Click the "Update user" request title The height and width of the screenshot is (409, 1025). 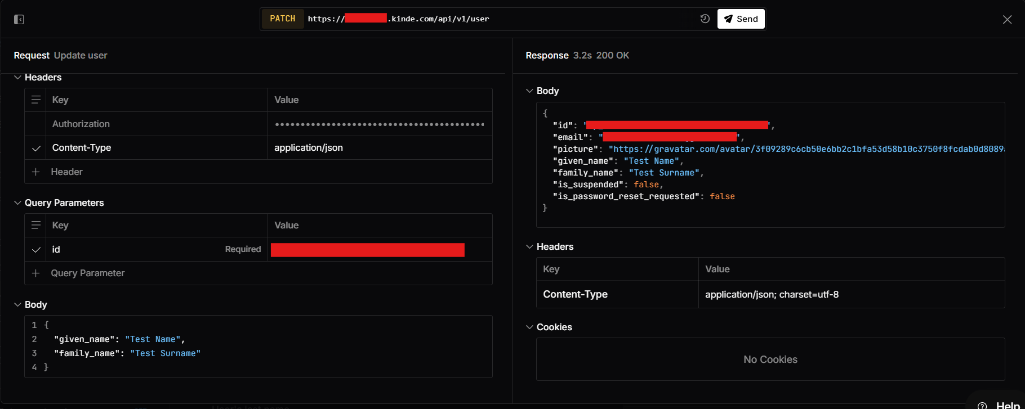coord(81,55)
